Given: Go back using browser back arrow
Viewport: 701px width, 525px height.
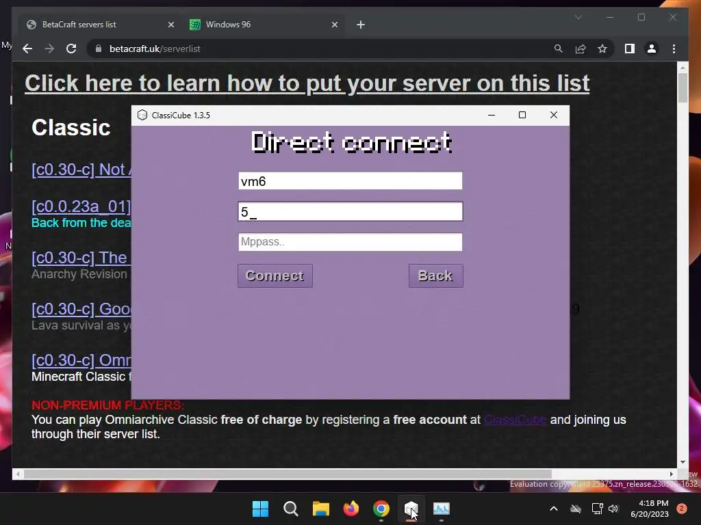Looking at the screenshot, I should coord(27,49).
